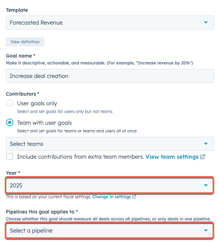This screenshot has width=220, height=244.
Task: Open the external link icon beside View team settings
Action: 203,157
